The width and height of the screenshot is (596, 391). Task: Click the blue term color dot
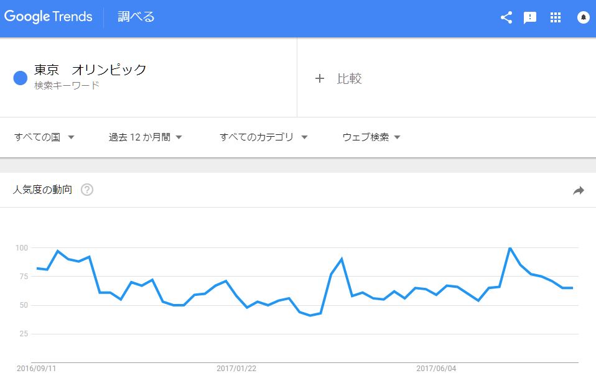pyautogui.click(x=21, y=78)
